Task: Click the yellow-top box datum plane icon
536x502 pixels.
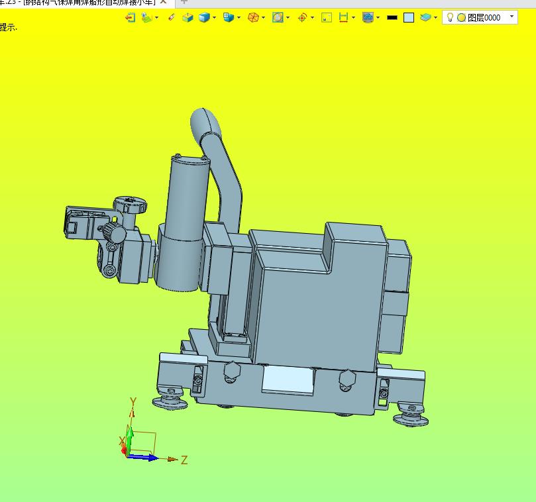Action: coord(188,17)
